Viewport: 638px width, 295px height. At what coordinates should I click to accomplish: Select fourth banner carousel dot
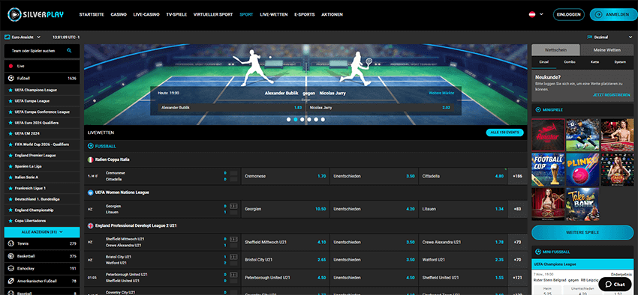(x=309, y=120)
